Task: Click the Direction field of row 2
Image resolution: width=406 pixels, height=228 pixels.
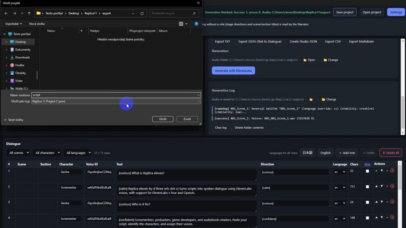Action: pos(295,188)
